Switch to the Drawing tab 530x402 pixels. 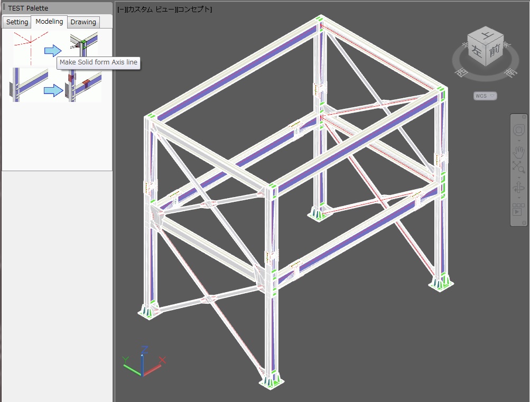(x=83, y=22)
